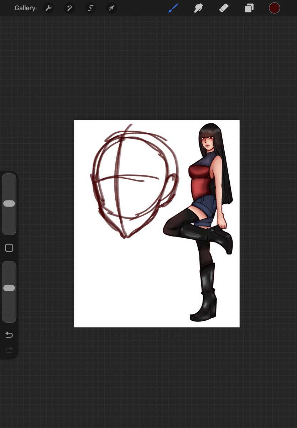
Task: Select the Brush tool
Action: coord(173,8)
